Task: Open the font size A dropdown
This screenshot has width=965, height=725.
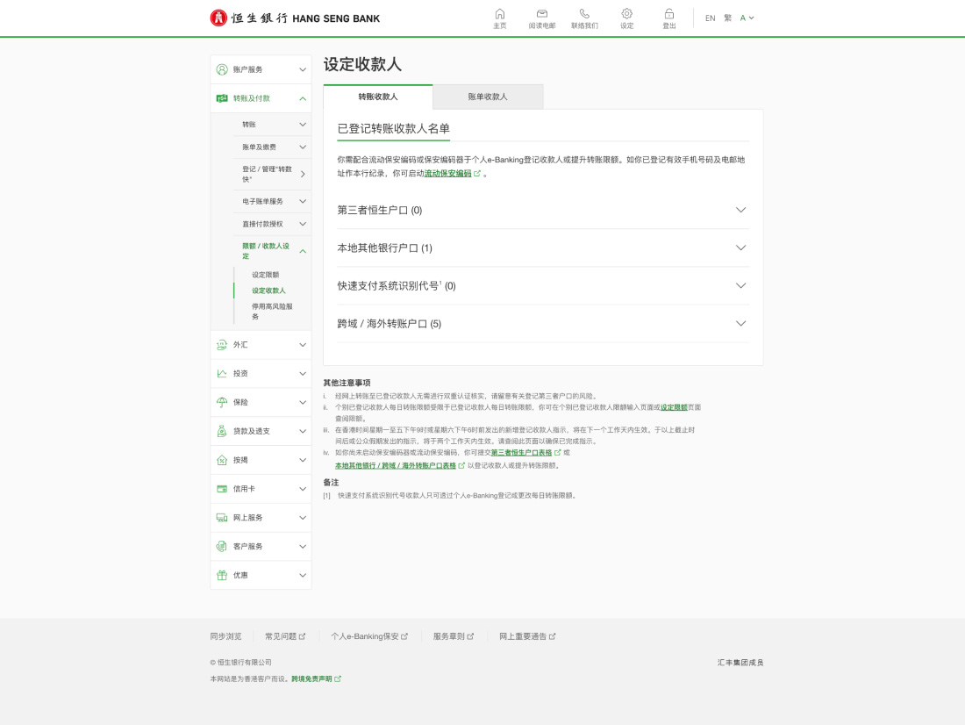Action: tap(747, 18)
